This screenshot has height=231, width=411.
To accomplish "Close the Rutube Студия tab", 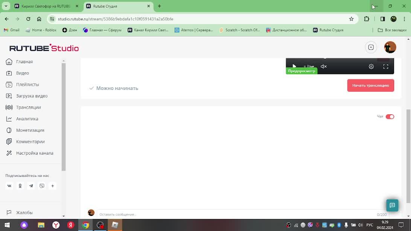I will (149, 6).
